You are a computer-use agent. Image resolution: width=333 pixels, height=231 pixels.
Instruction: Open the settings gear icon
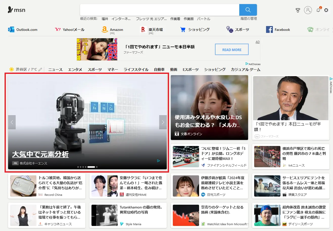326,10
